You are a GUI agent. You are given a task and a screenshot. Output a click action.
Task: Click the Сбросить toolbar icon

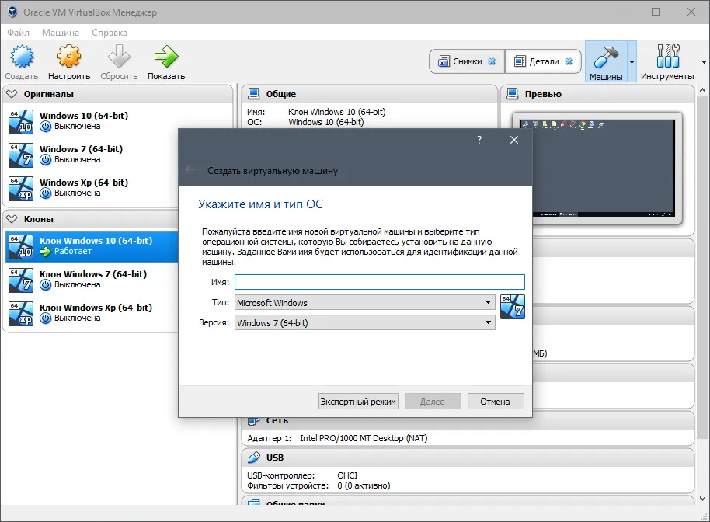coord(119,57)
